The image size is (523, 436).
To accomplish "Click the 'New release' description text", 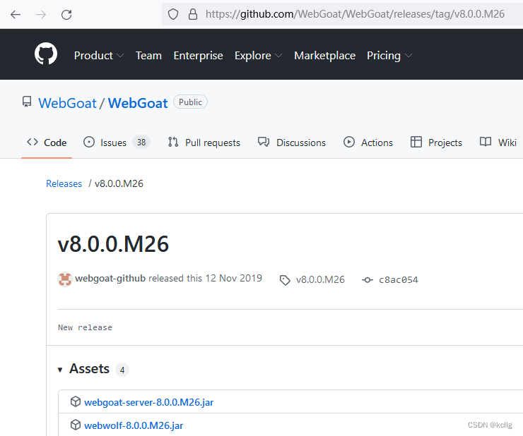I will pyautogui.click(x=85, y=327).
